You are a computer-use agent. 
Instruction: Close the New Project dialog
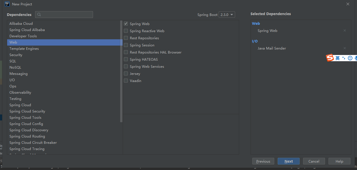click(348, 4)
